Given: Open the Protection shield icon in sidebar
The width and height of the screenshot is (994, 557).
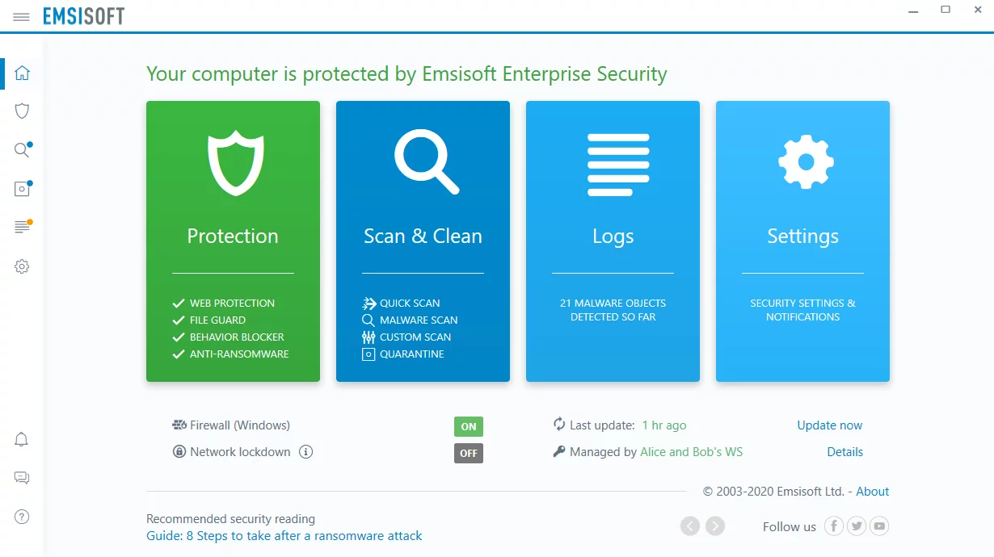Looking at the screenshot, I should point(22,111).
